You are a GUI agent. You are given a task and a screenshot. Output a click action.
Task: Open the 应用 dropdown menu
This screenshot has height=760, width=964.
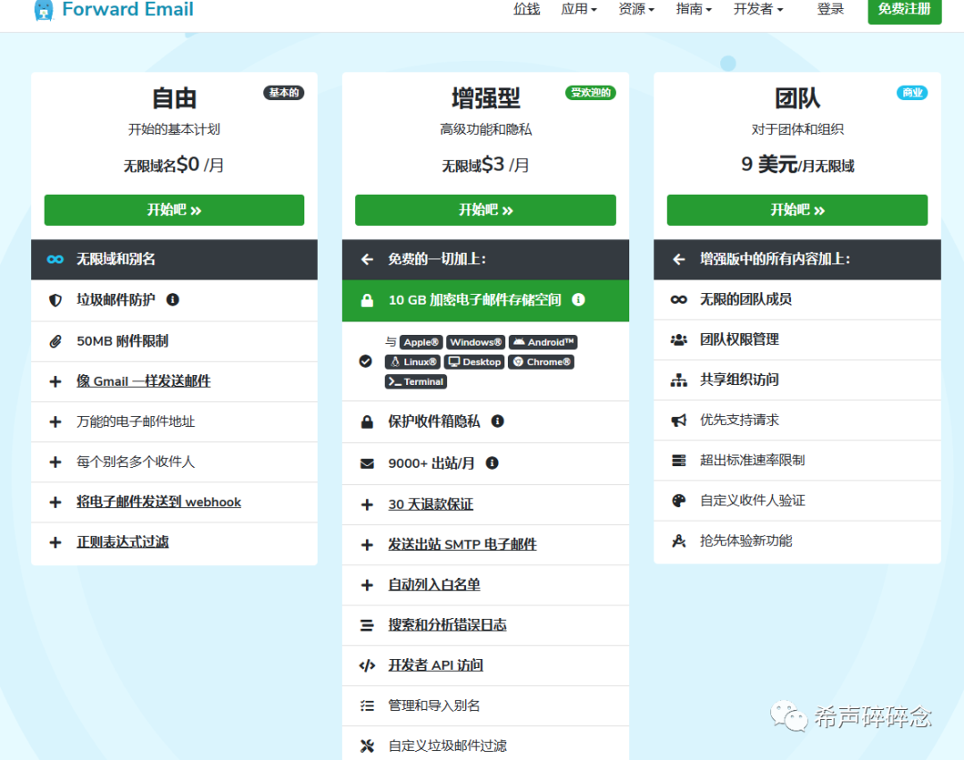(x=578, y=10)
